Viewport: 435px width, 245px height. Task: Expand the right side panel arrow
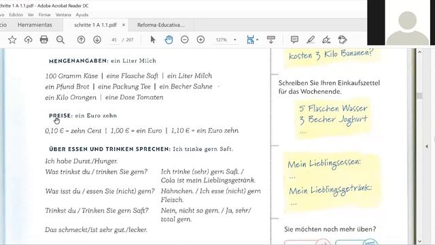tap(427, 146)
